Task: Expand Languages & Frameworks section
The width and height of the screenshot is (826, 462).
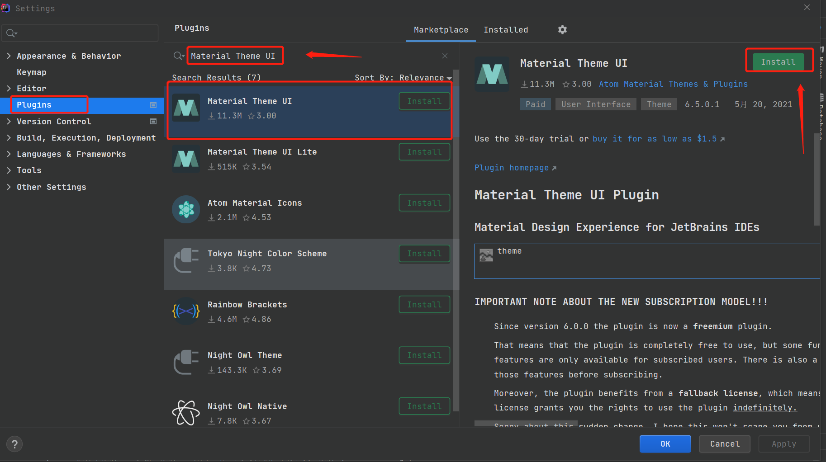Action: coord(9,154)
